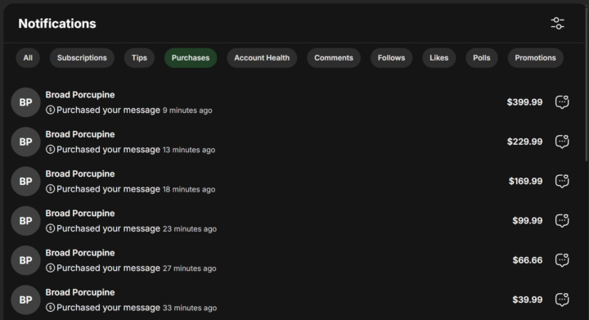
Task: Open chat for the $399.99 purchase
Action: pos(562,102)
